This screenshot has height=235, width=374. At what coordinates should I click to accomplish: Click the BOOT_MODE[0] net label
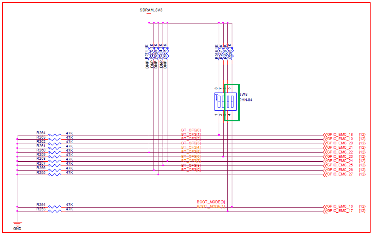point(211,202)
